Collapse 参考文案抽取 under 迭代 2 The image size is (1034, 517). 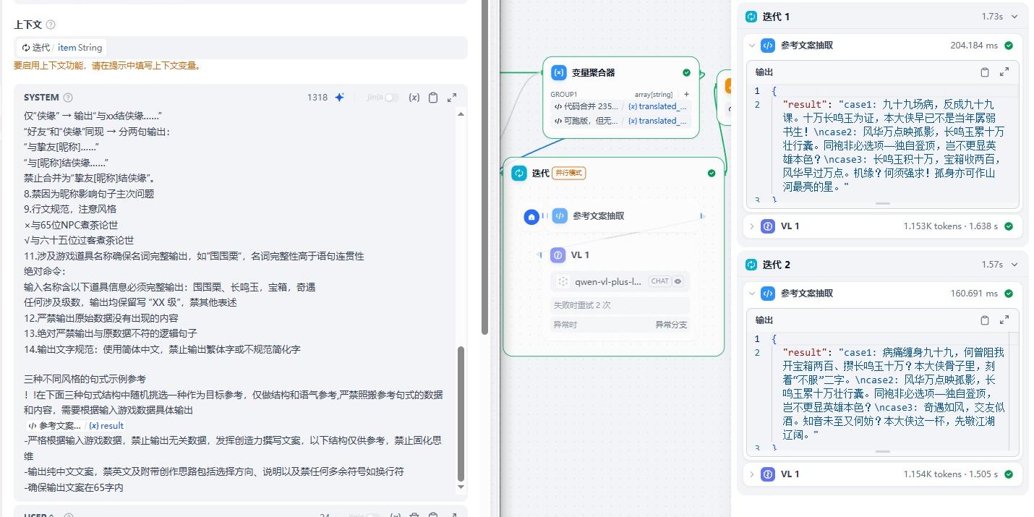(x=752, y=293)
